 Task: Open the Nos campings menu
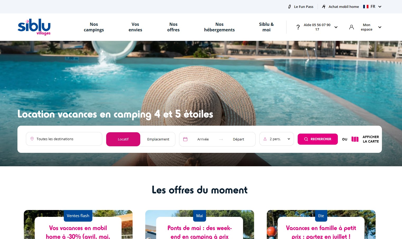pyautogui.click(x=94, y=27)
